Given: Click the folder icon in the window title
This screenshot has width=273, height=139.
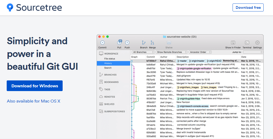Looking at the screenshot, I should pyautogui.click(x=164, y=37).
